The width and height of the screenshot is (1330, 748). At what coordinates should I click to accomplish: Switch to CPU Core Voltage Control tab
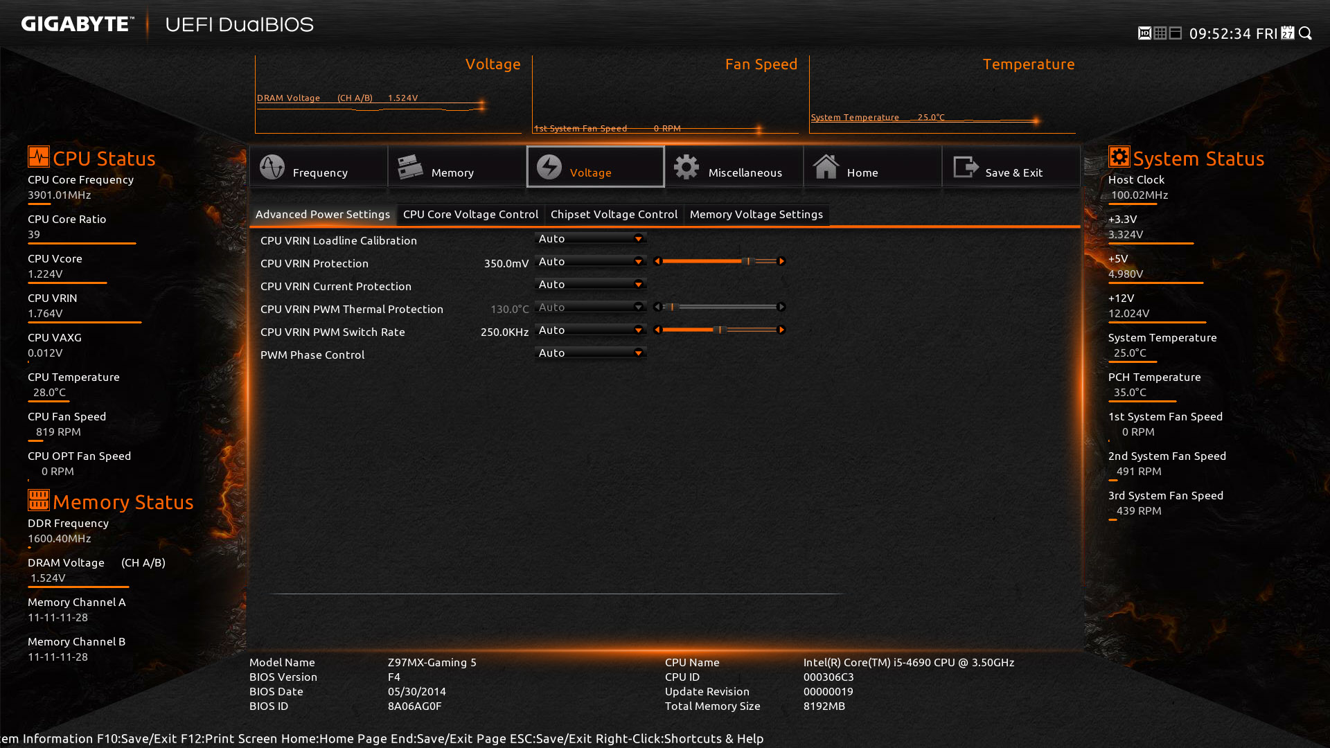coord(470,215)
